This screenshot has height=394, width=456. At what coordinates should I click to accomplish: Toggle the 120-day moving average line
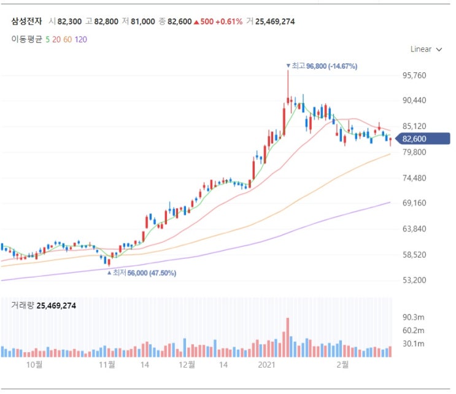pyautogui.click(x=81, y=39)
